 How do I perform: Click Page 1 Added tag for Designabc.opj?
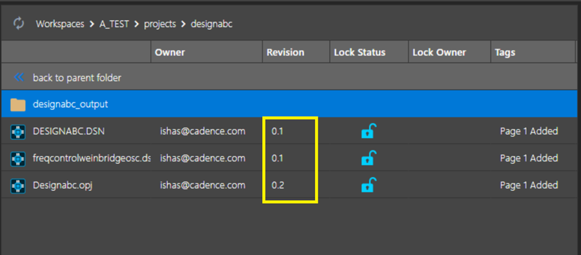pos(529,185)
